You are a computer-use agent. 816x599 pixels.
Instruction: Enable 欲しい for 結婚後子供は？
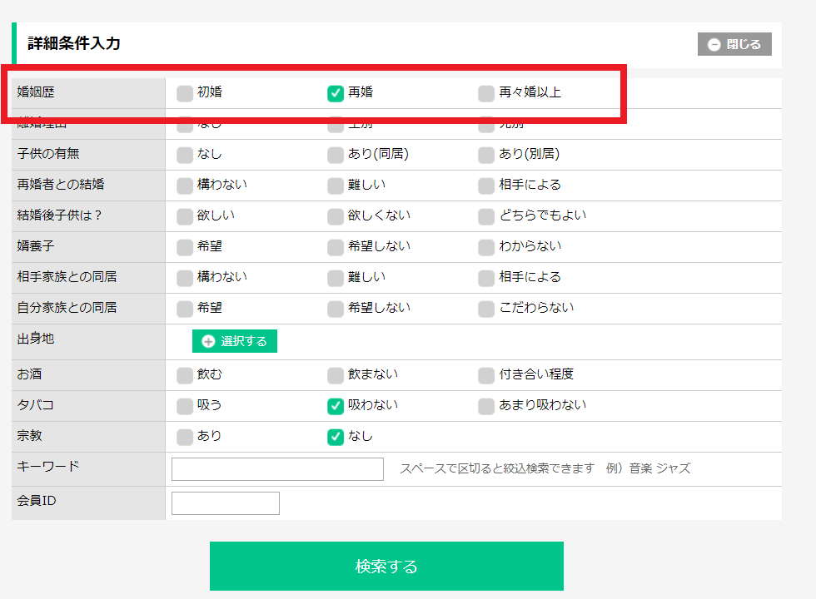185,216
